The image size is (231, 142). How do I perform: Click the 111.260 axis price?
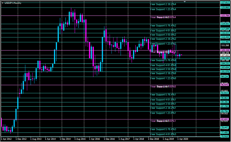pyautogui.click(x=225, y=45)
